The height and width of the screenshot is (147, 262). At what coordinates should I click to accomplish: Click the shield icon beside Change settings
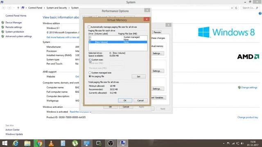pyautogui.click(x=239, y=87)
